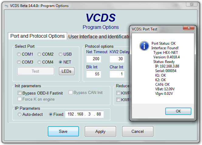
Task: Click the Blk Int field showing 55
Action: click(94, 74)
